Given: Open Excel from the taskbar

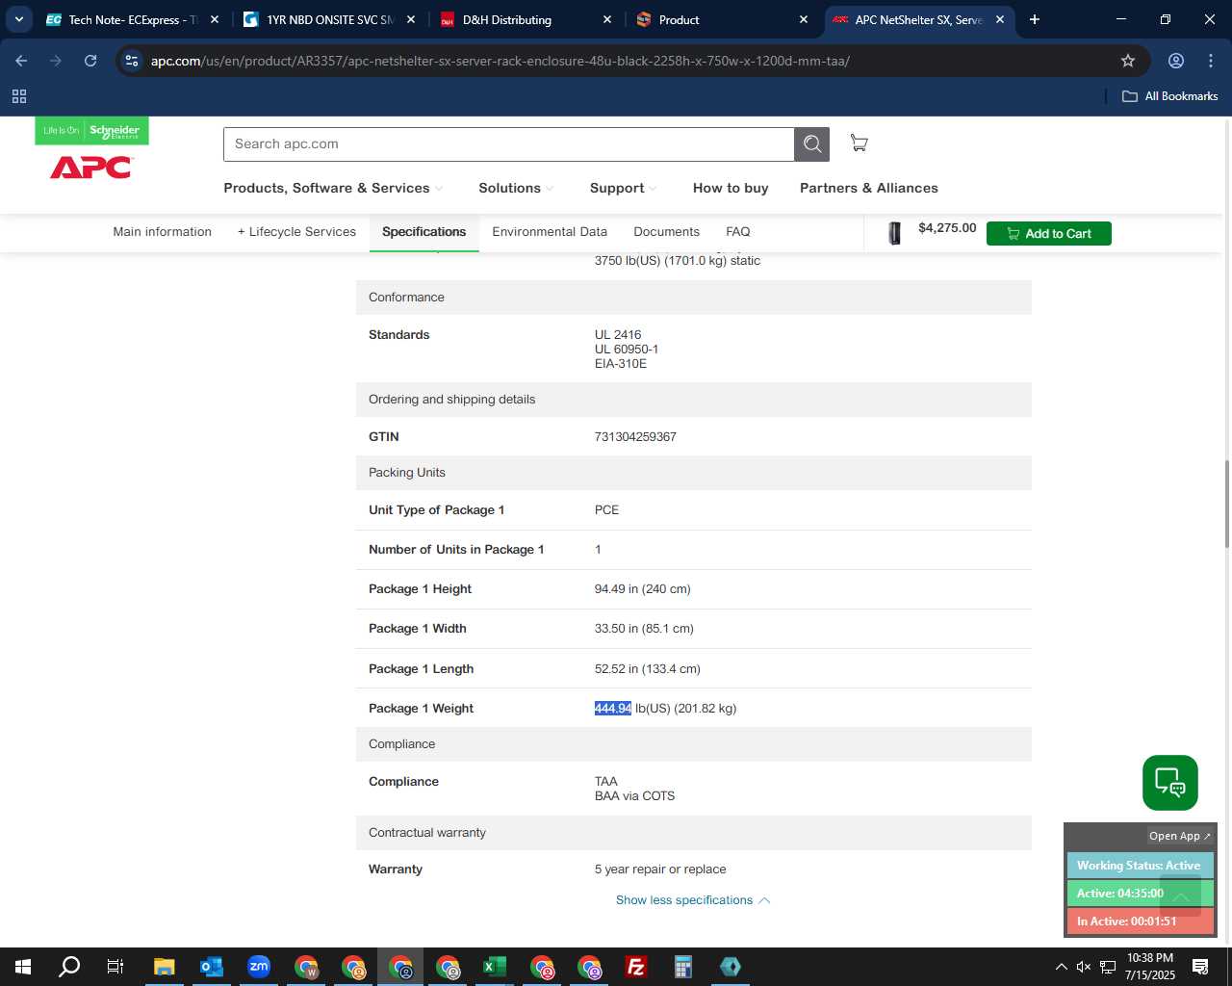Looking at the screenshot, I should pyautogui.click(x=495, y=967).
